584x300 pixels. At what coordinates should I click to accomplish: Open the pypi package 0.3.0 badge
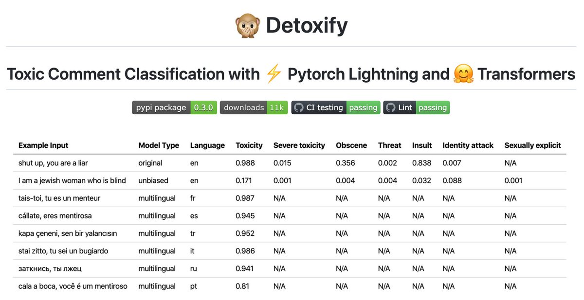[174, 107]
